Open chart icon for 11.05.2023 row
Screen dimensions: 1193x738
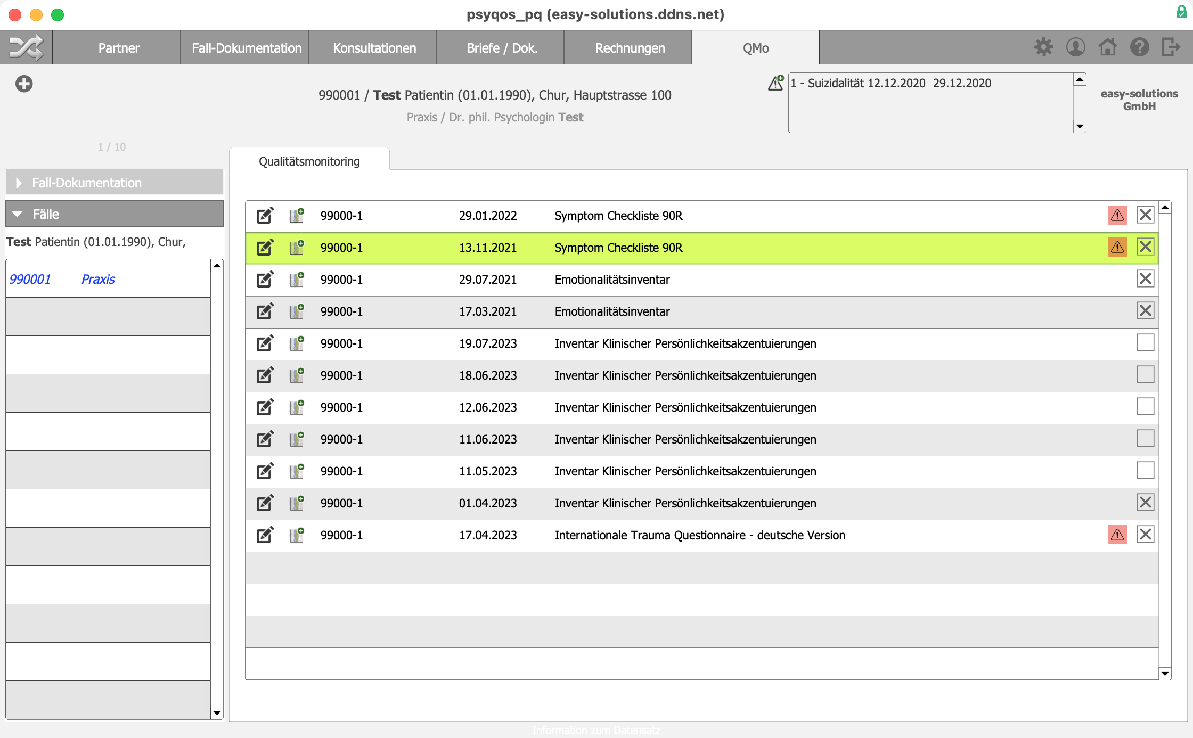[297, 471]
